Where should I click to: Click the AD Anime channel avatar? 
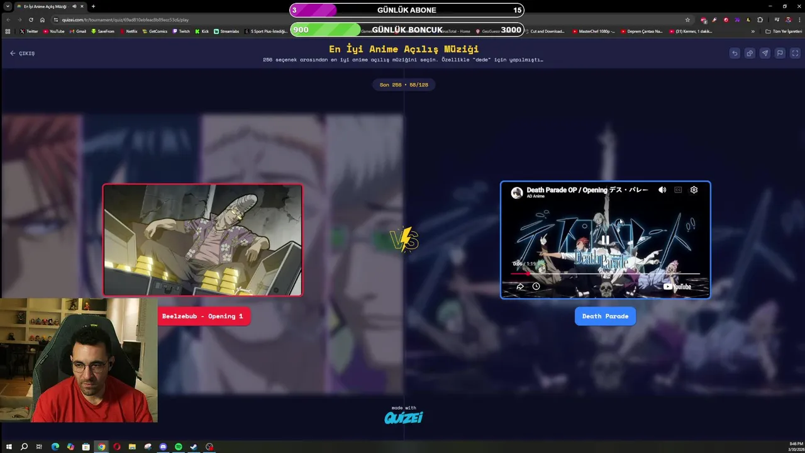(x=517, y=193)
